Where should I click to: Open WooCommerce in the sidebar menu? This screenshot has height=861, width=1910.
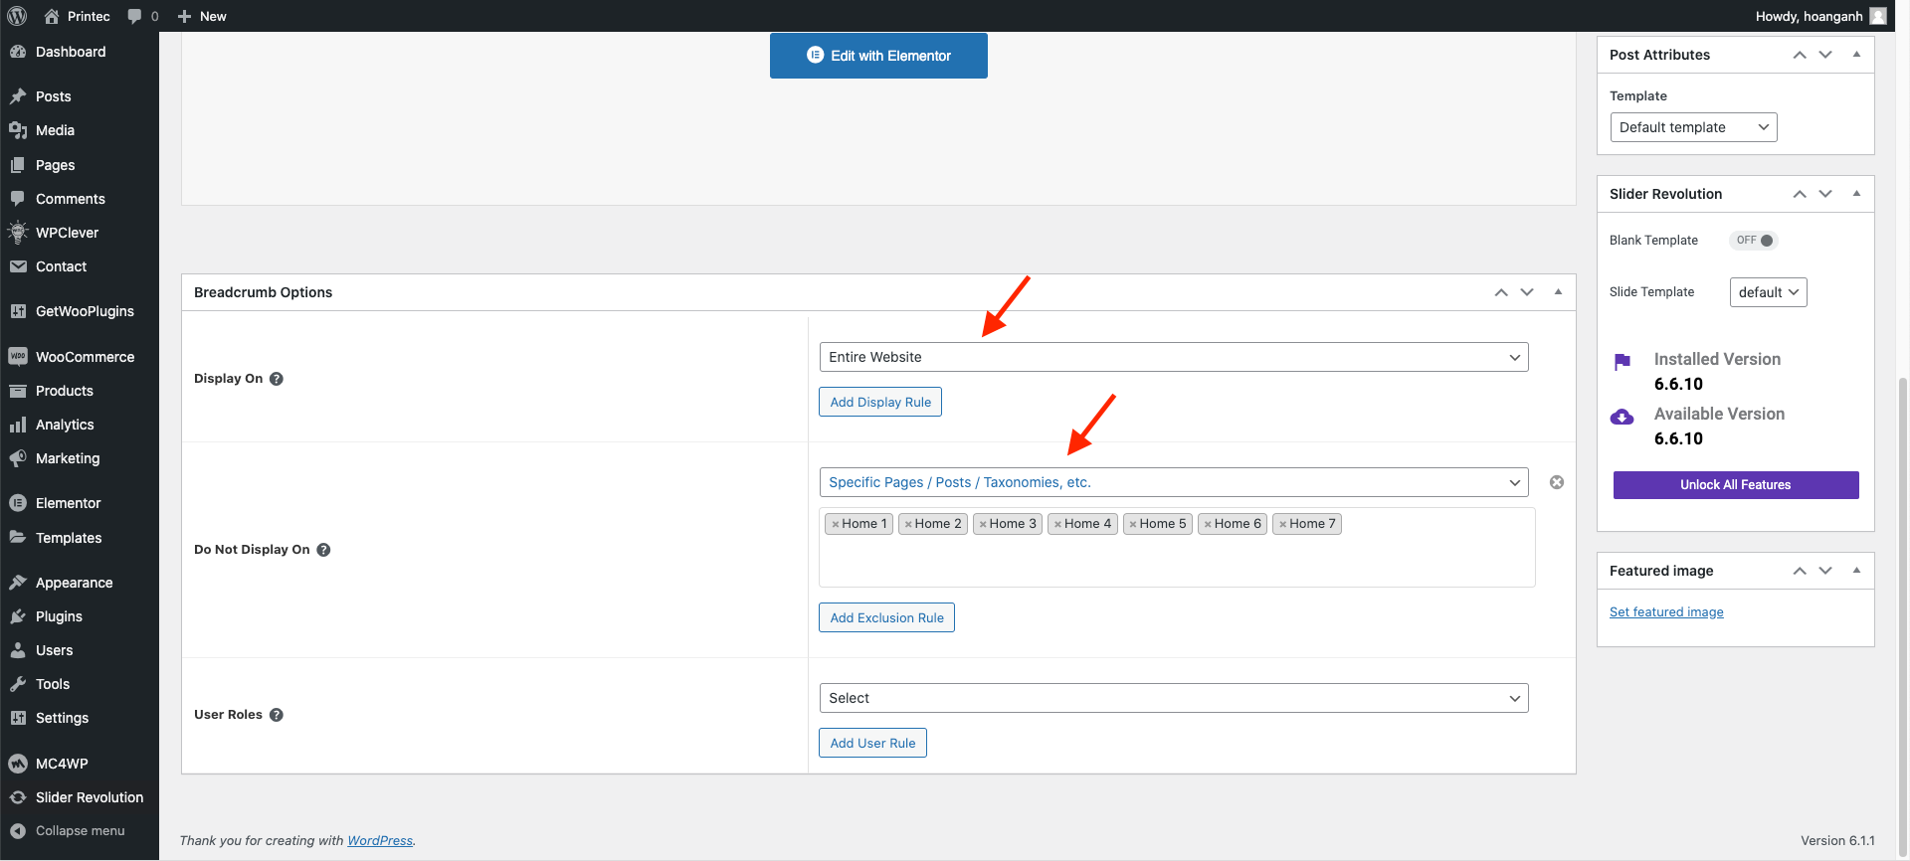[85, 357]
